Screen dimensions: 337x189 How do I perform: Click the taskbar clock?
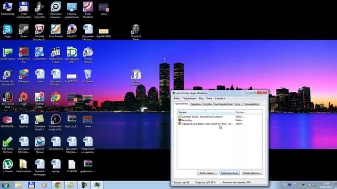tap(326, 185)
